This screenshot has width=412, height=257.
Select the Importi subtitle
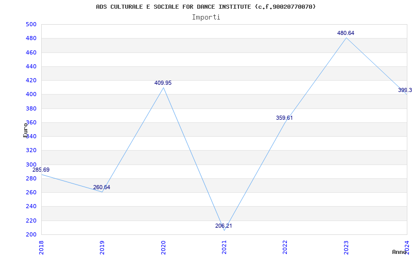206,17
